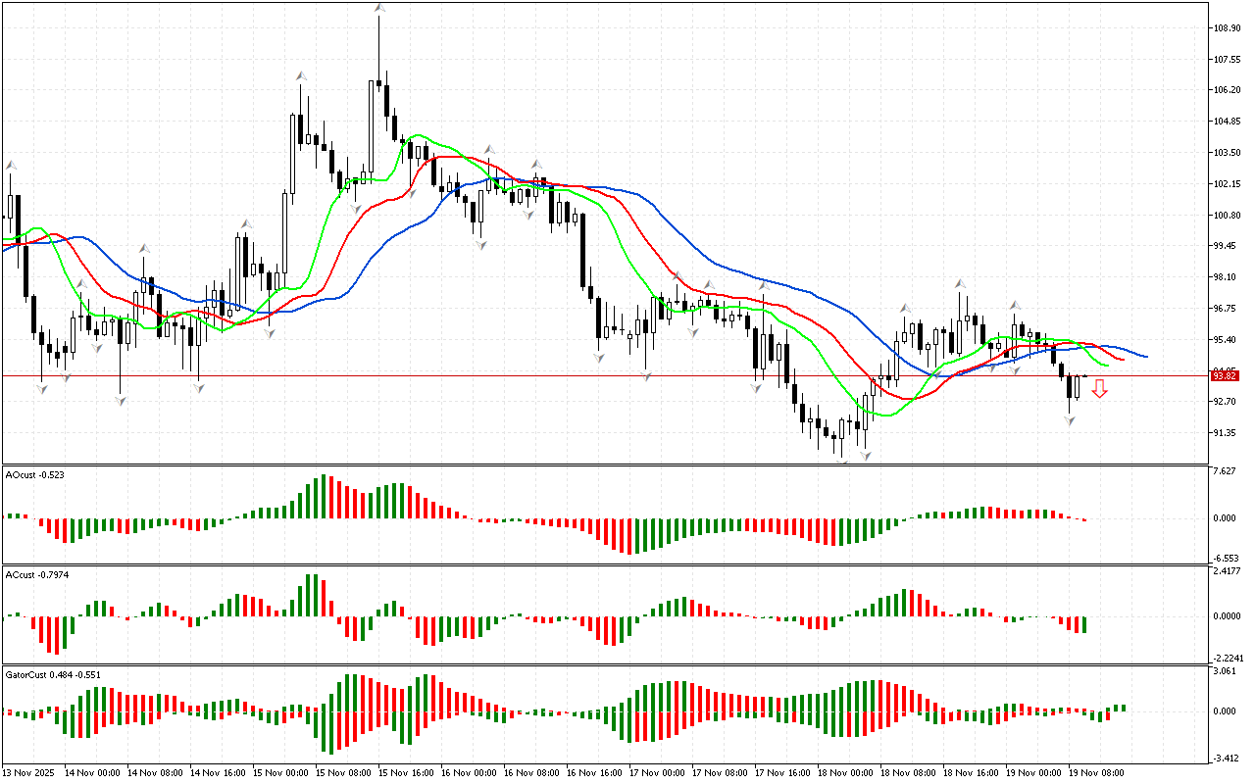Viewport: 1255px width, 784px height.
Task: Click the 3.061 value on Gator scale
Action: (x=1225, y=672)
